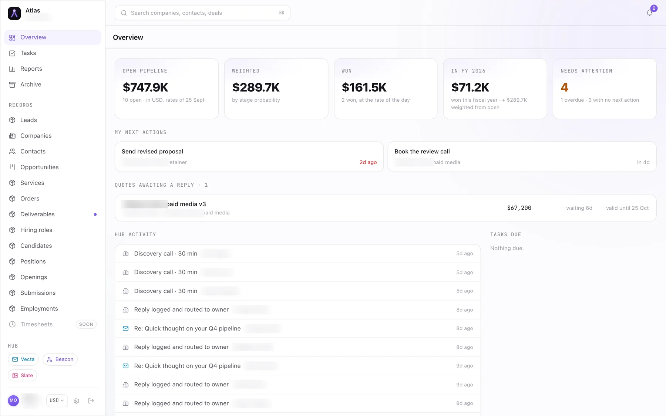Click the Leads cube icon
The width and height of the screenshot is (666, 416).
tap(12, 120)
